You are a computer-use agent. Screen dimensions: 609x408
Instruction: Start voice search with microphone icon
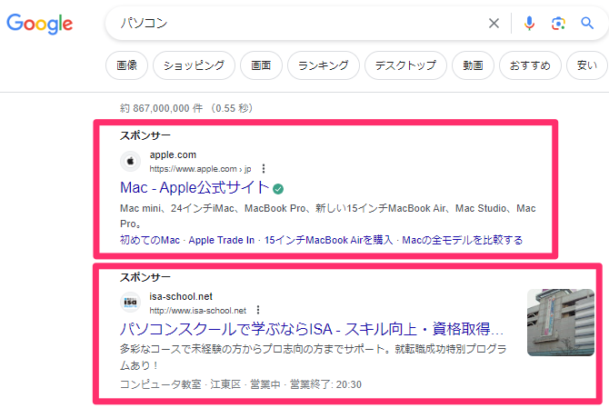coord(529,24)
